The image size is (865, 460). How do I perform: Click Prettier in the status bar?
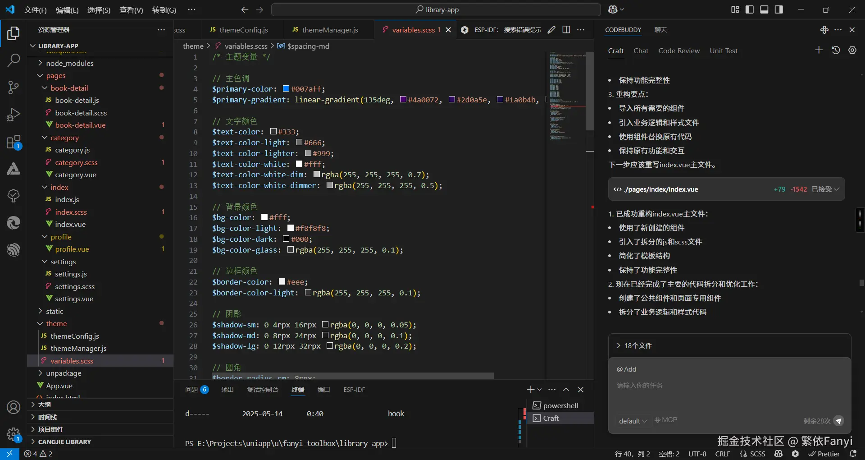[824, 454]
